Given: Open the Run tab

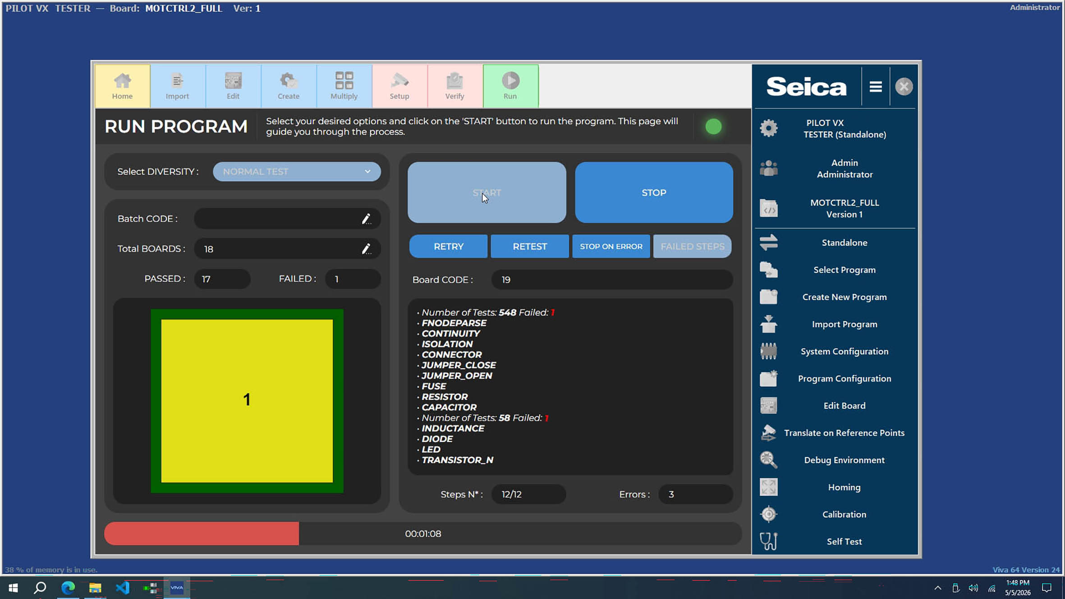Looking at the screenshot, I should (x=510, y=86).
